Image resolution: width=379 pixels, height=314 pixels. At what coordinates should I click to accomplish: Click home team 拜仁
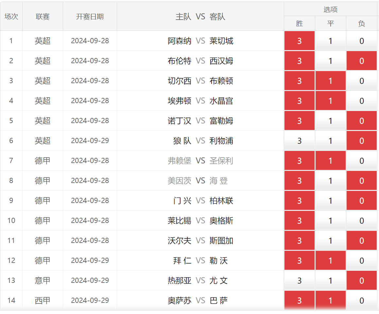[x=182, y=260]
